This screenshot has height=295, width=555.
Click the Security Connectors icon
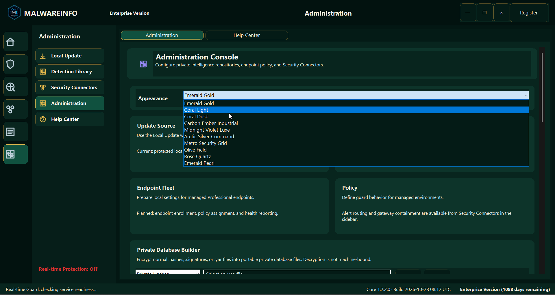43,88
